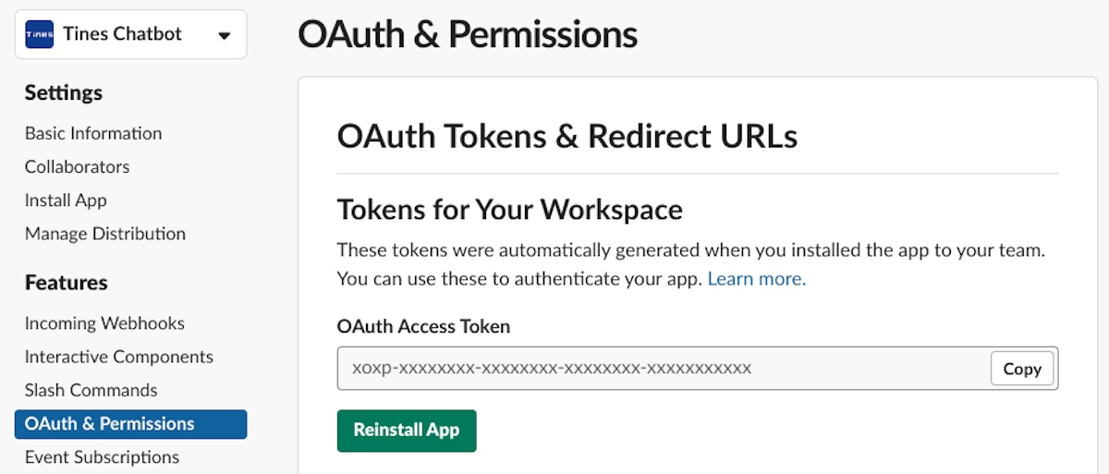Select OAuth & Permissions sidebar item

click(130, 424)
